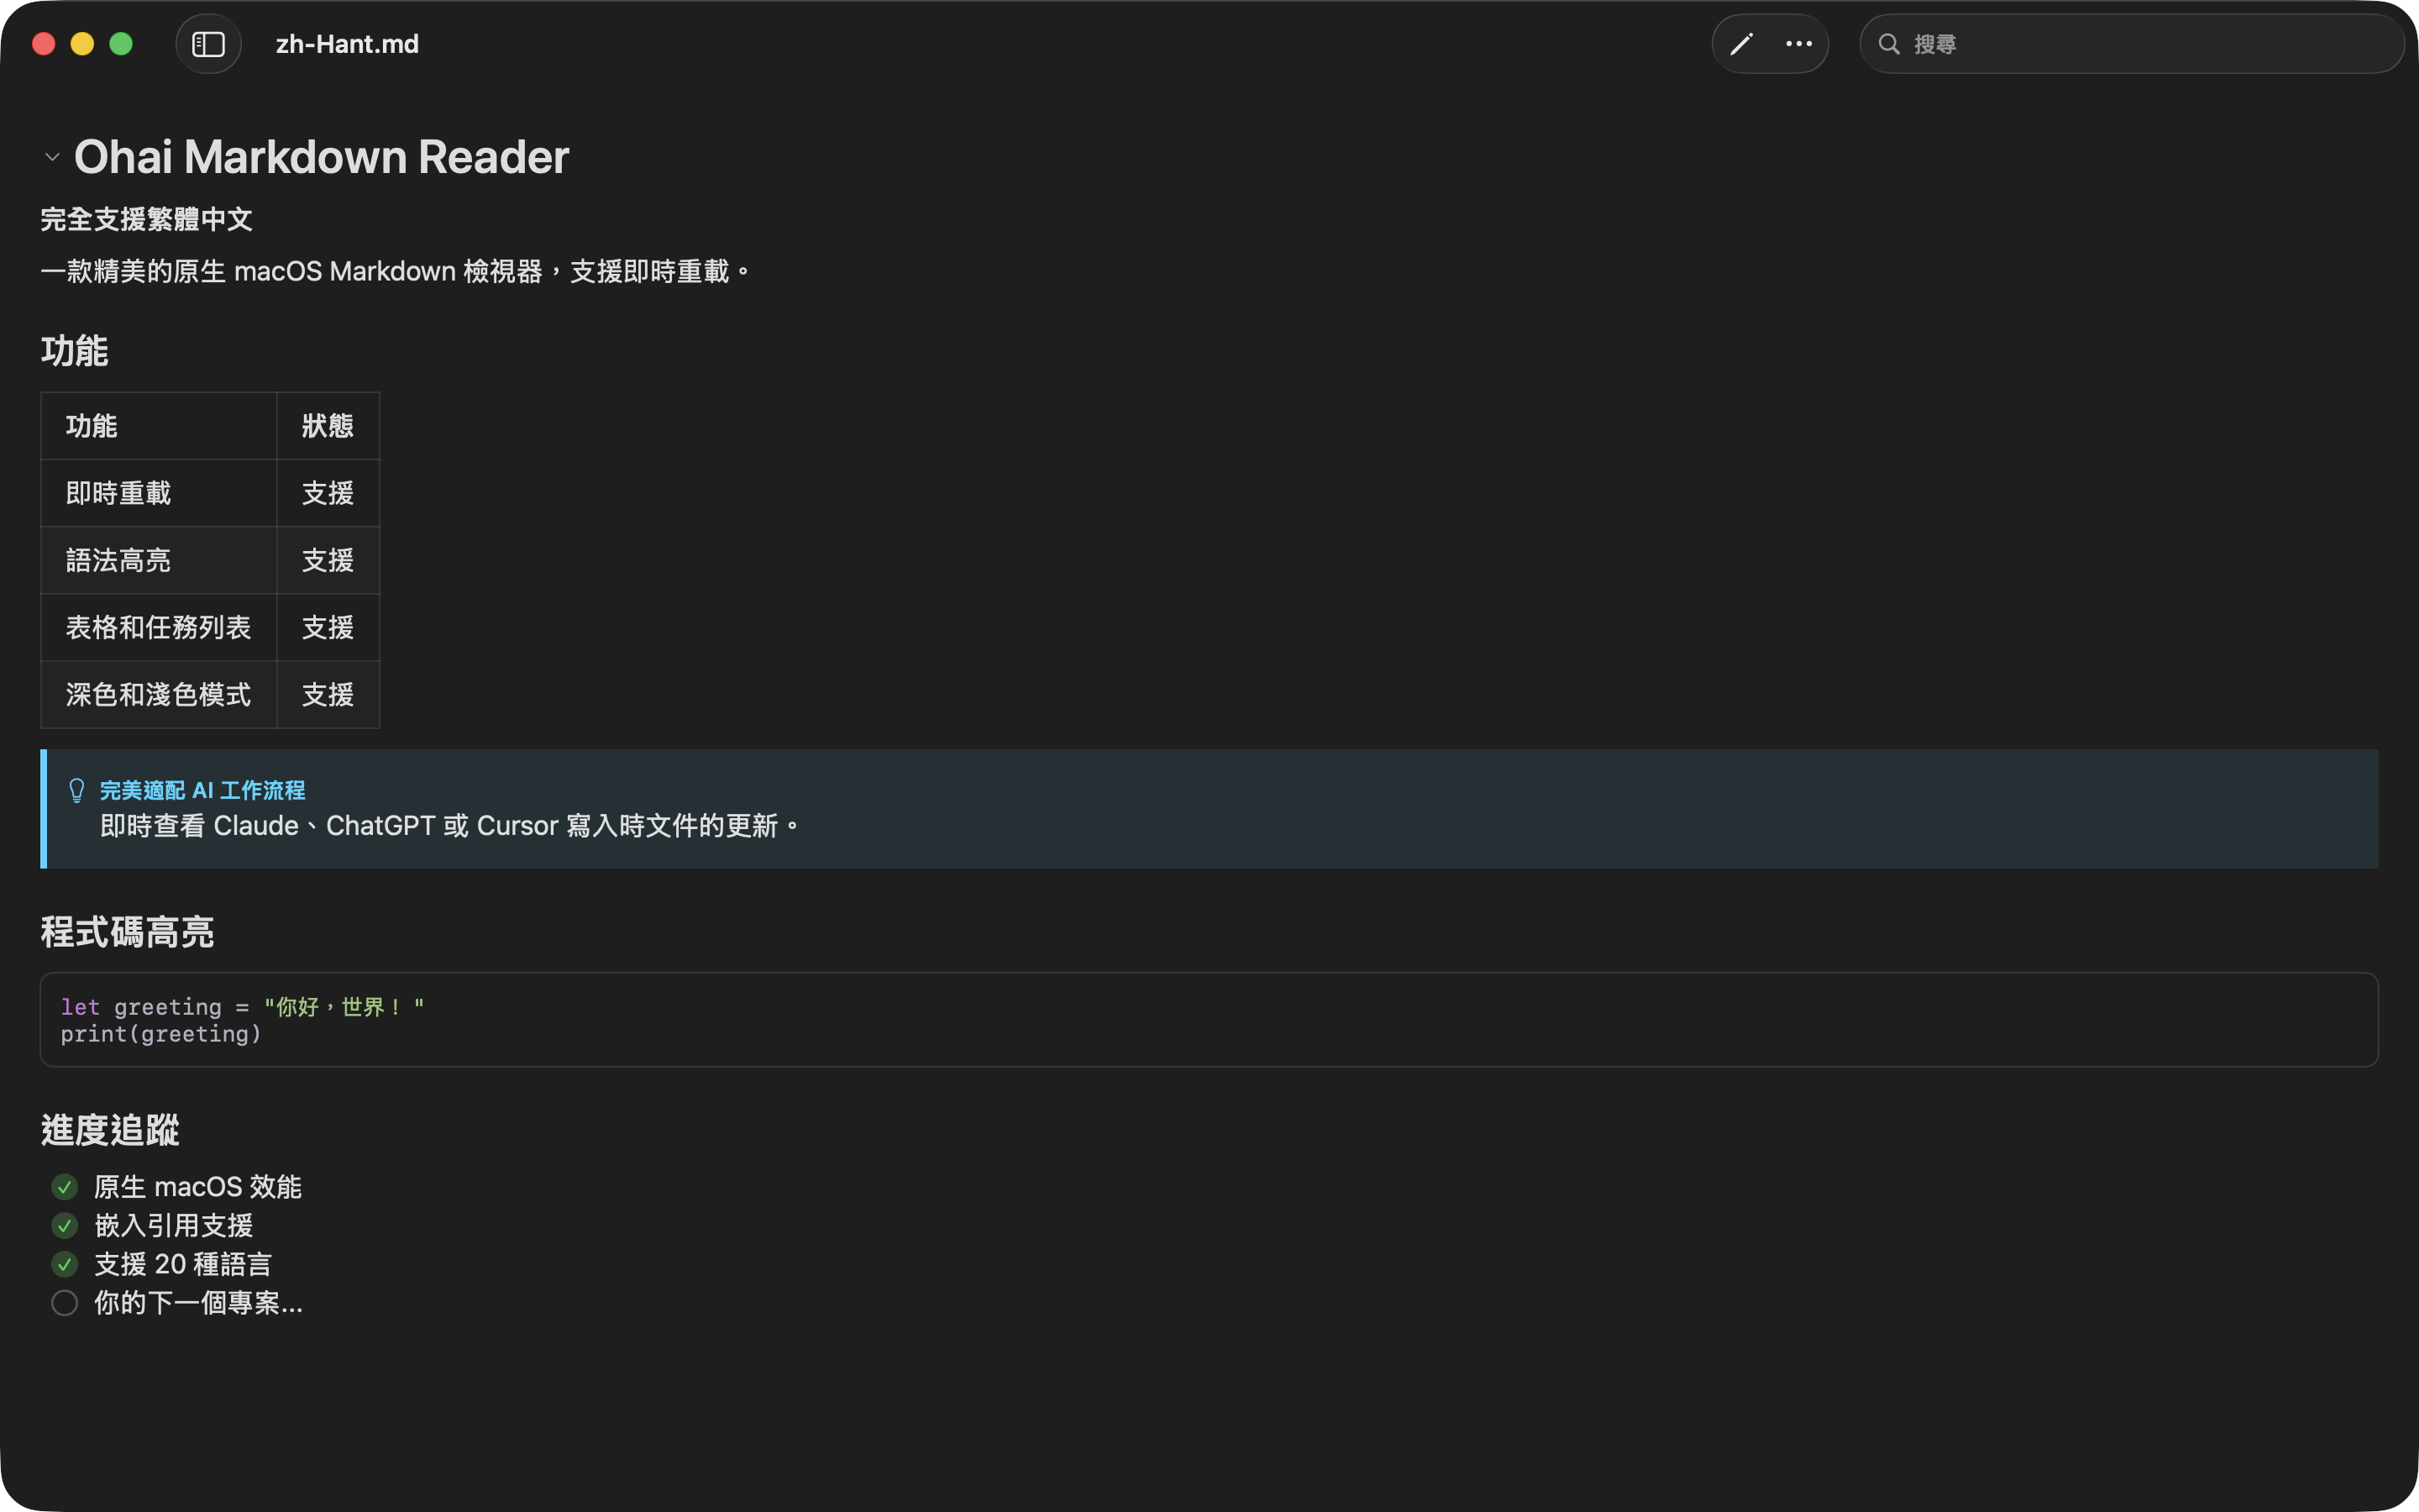Click the yellow minimize window button
Image resolution: width=2419 pixels, height=1512 pixels.
pos(82,44)
